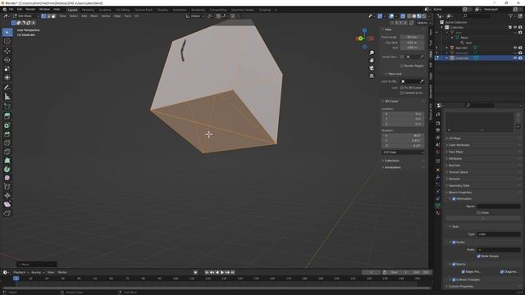Hide the selected blue outliner row

coord(515,58)
